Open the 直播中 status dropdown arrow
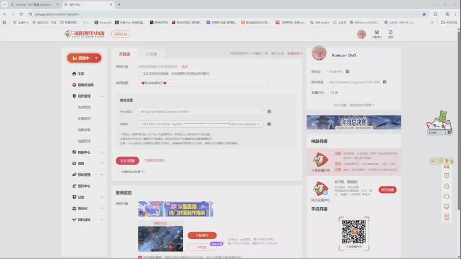 [96, 58]
